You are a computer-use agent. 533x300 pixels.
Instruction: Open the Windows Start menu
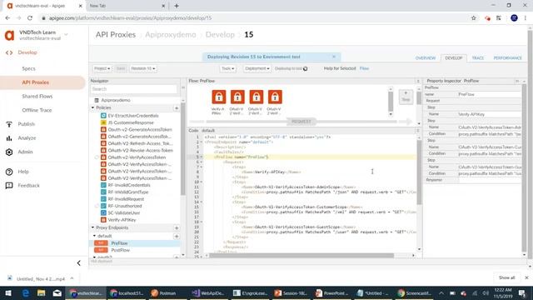tap(8, 293)
